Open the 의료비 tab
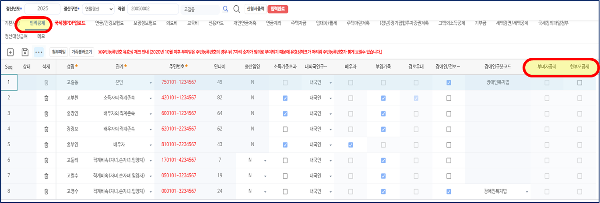The height and width of the screenshot is (203, 600). (x=172, y=23)
